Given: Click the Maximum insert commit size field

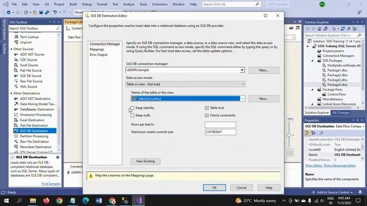Looking at the screenshot, I should click(x=220, y=132).
